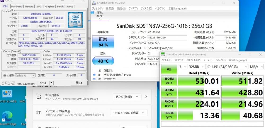Click the Intel Core i5 logo in CPU-Z
265x128 pixels.
[x=76, y=20]
